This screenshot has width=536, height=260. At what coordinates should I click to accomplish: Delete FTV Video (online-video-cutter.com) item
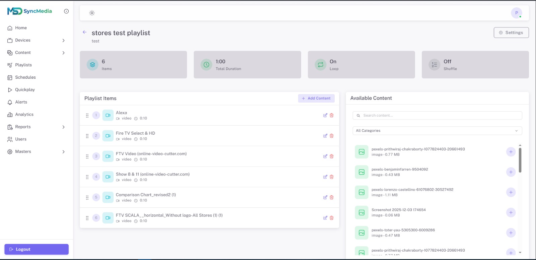tap(332, 156)
